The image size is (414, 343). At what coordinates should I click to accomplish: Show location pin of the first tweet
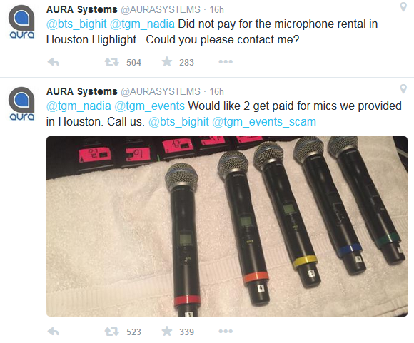click(403, 7)
